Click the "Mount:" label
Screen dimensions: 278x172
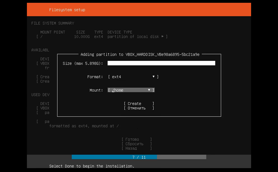96,90
